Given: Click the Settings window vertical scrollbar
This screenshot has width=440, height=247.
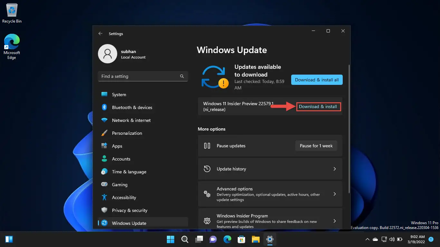Looking at the screenshot, I should coord(349,129).
